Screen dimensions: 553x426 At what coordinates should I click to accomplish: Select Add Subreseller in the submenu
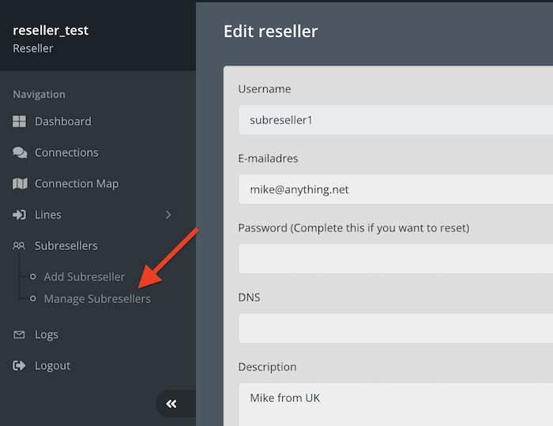[85, 277]
